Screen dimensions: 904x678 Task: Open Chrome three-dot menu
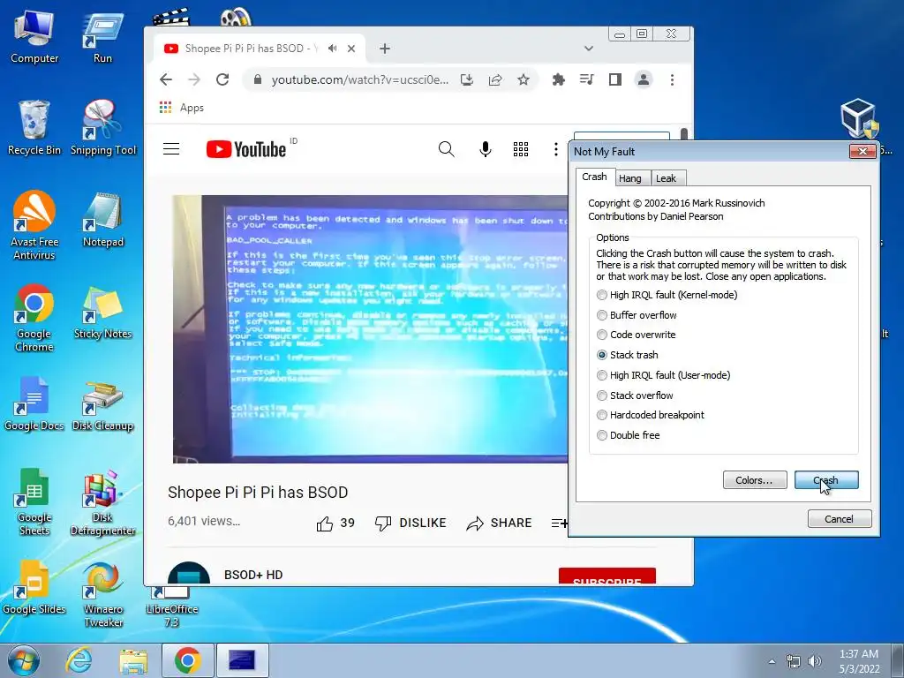(672, 79)
